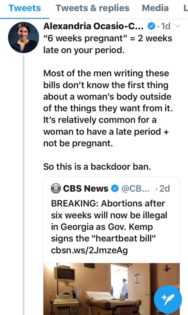188x315 pixels.
Task: Open the Alexandria Ocasio-C... display name
Action: pos(94,26)
